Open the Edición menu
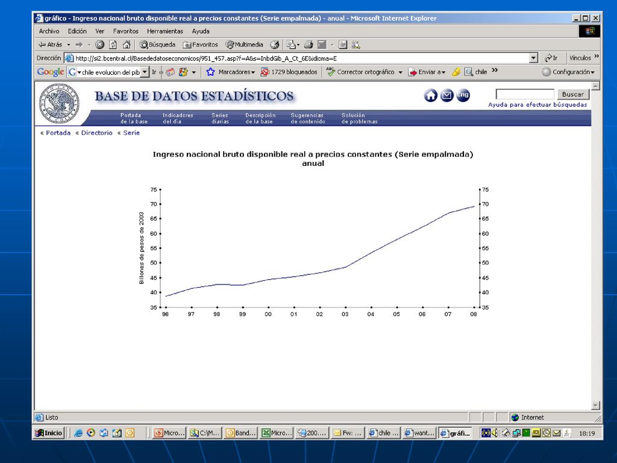The image size is (617, 463). [x=77, y=31]
